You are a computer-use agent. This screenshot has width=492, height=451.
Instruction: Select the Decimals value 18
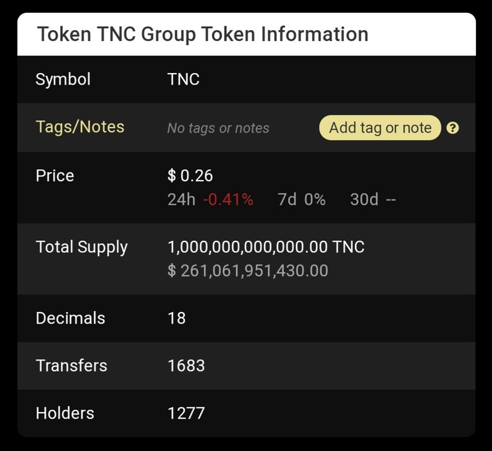point(177,318)
